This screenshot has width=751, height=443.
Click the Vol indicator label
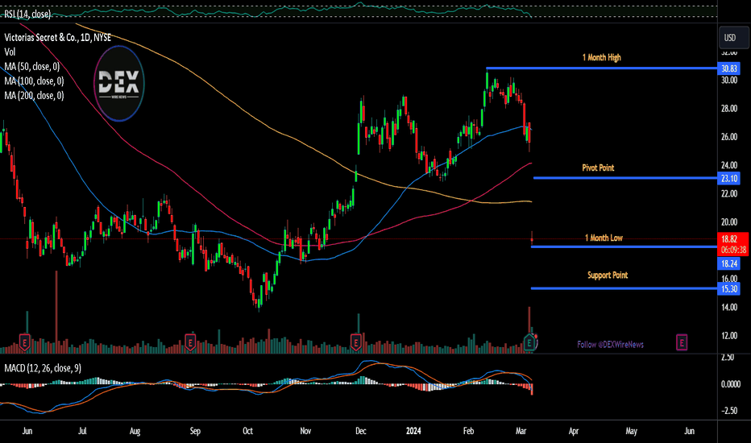(10, 52)
